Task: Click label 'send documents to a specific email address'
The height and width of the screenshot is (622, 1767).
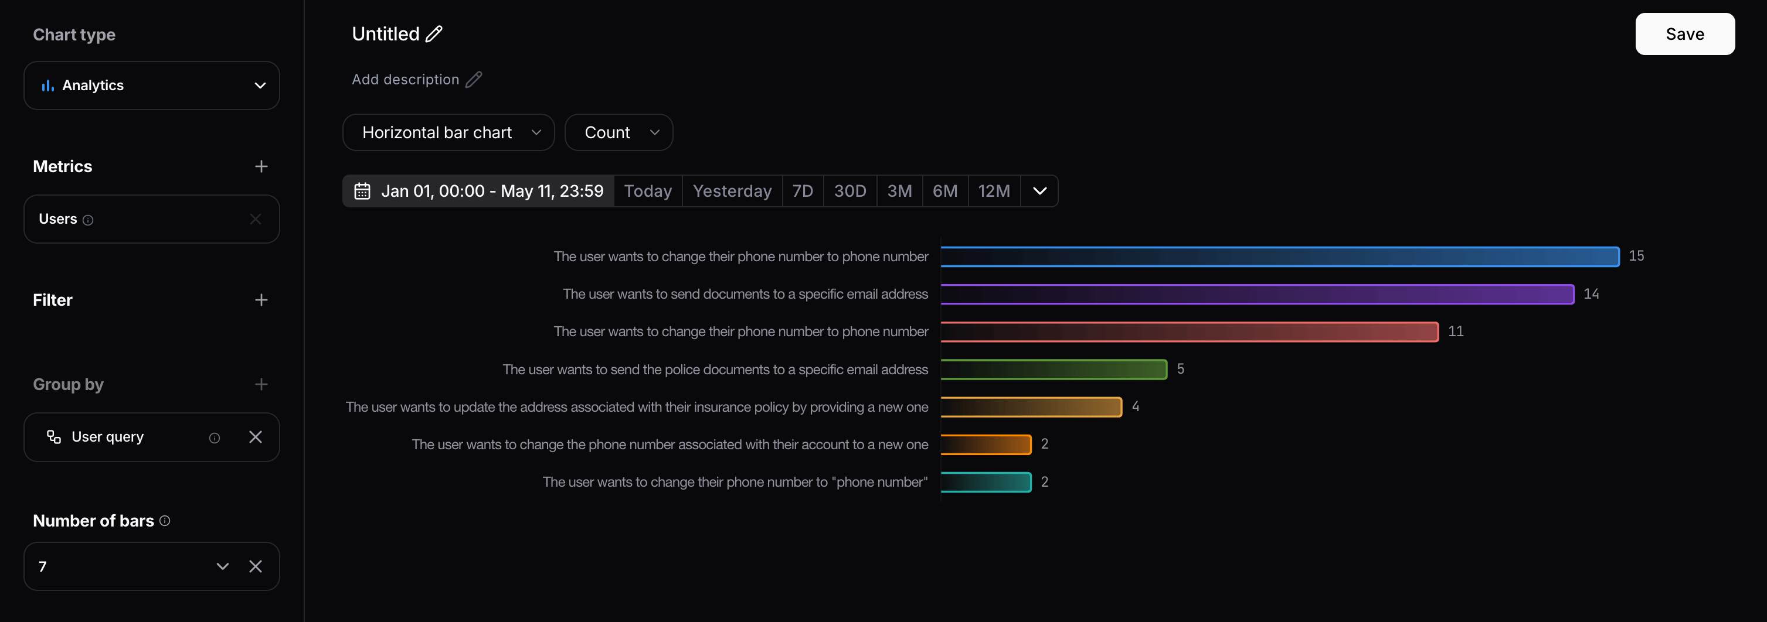Action: coord(746,295)
